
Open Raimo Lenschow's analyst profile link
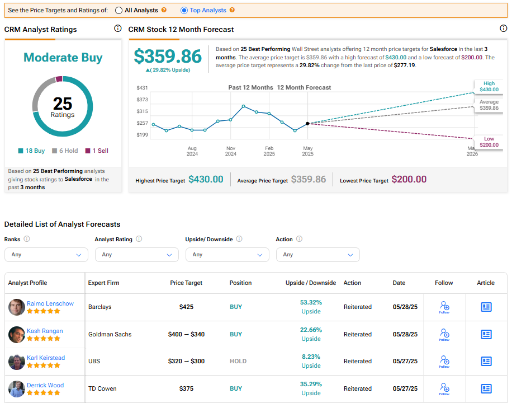tap(50, 303)
